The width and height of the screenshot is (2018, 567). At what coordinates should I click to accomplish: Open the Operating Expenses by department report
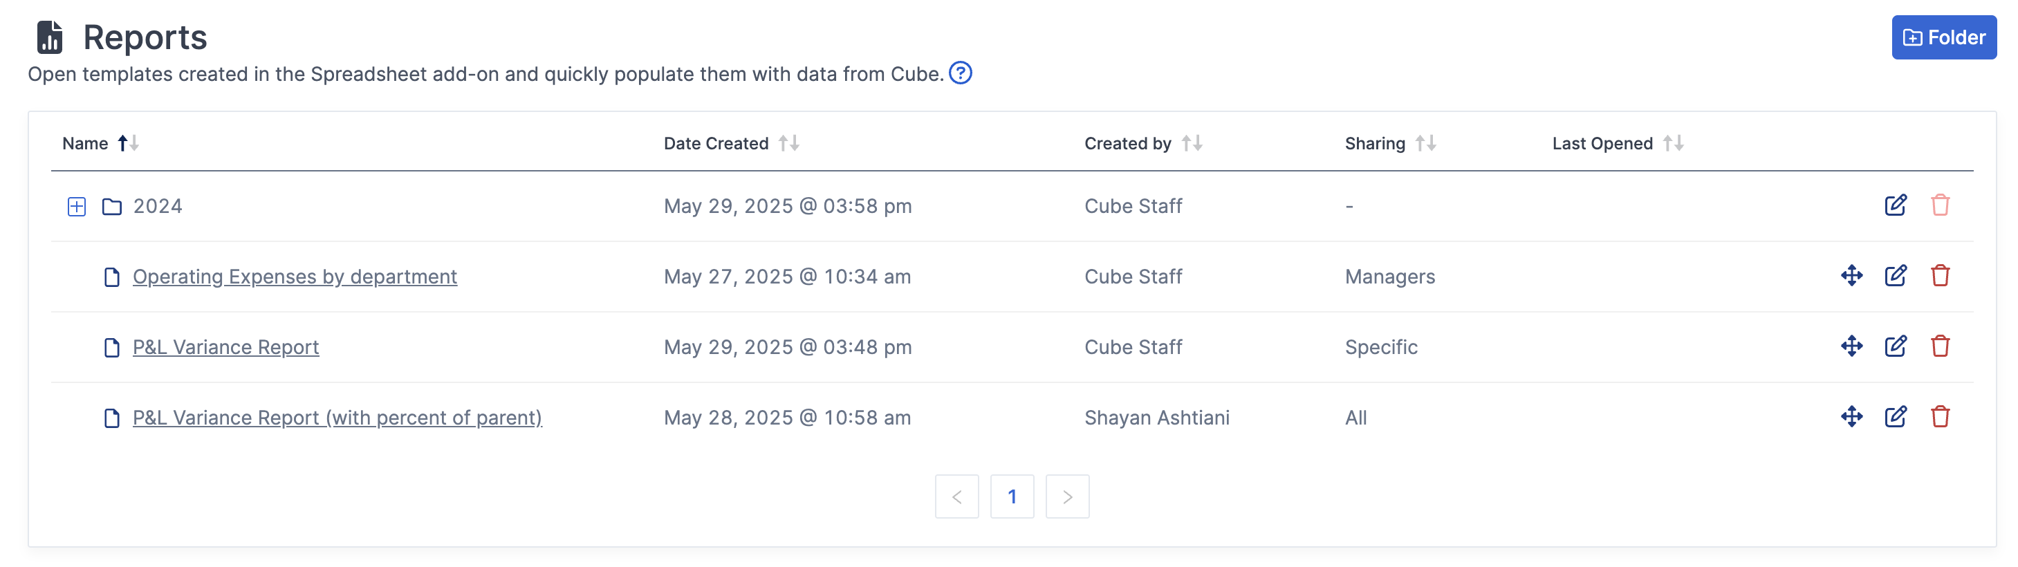pyautogui.click(x=295, y=276)
